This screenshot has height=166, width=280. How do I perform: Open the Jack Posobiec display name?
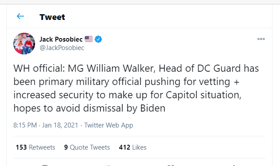click(x=61, y=39)
